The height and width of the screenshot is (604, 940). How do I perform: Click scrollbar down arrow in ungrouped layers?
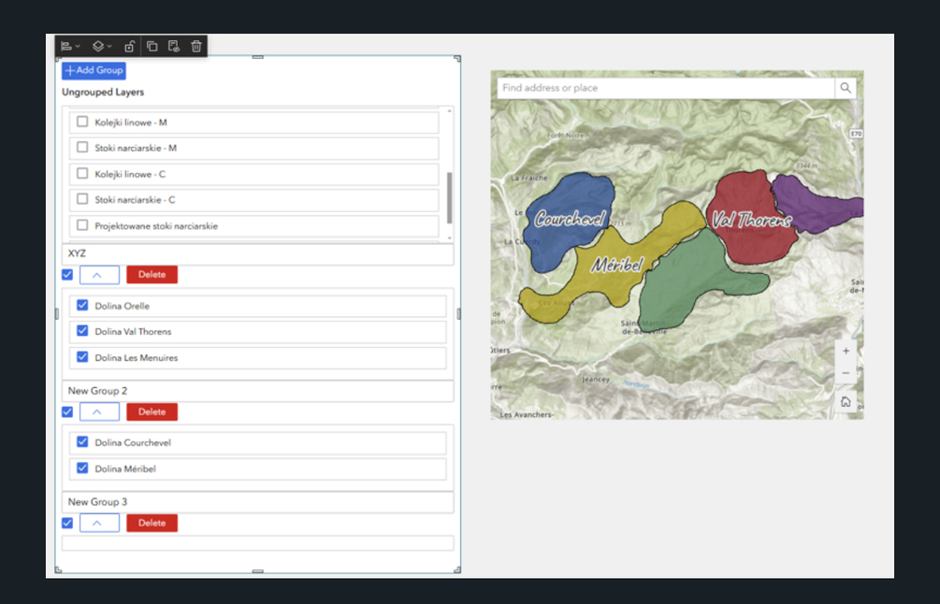click(x=450, y=237)
